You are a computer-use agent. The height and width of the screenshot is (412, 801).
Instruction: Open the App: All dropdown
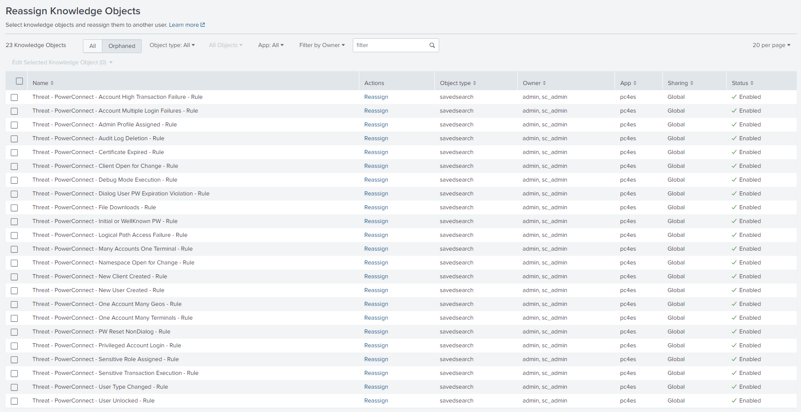271,45
